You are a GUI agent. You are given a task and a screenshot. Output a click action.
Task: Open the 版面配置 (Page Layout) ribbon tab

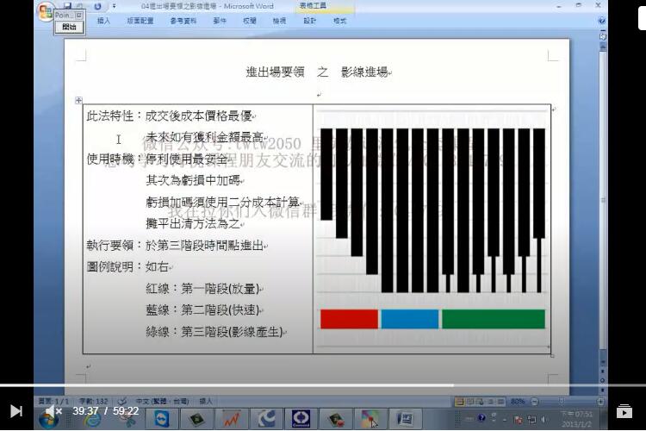[140, 21]
